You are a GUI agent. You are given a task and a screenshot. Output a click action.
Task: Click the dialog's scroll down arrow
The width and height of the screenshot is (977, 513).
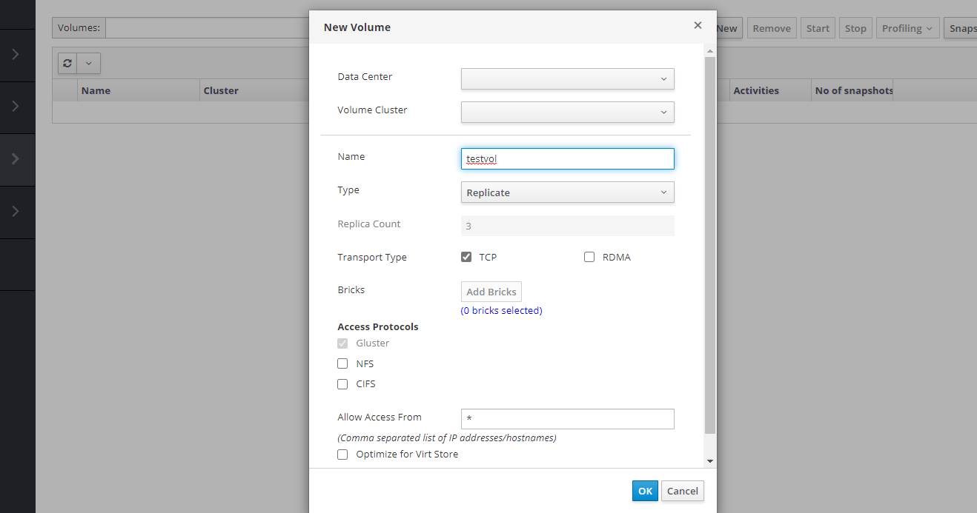click(709, 461)
